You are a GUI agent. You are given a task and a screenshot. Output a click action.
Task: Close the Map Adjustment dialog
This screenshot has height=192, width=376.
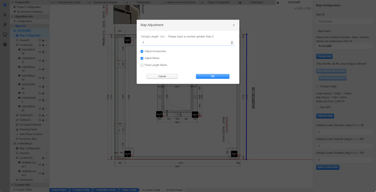234,25
